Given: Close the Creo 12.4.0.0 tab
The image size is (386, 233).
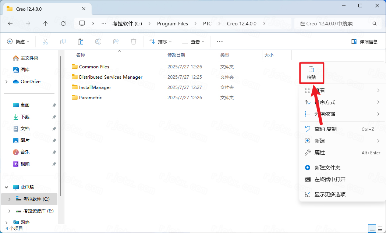Looking at the screenshot, I should (84, 9).
